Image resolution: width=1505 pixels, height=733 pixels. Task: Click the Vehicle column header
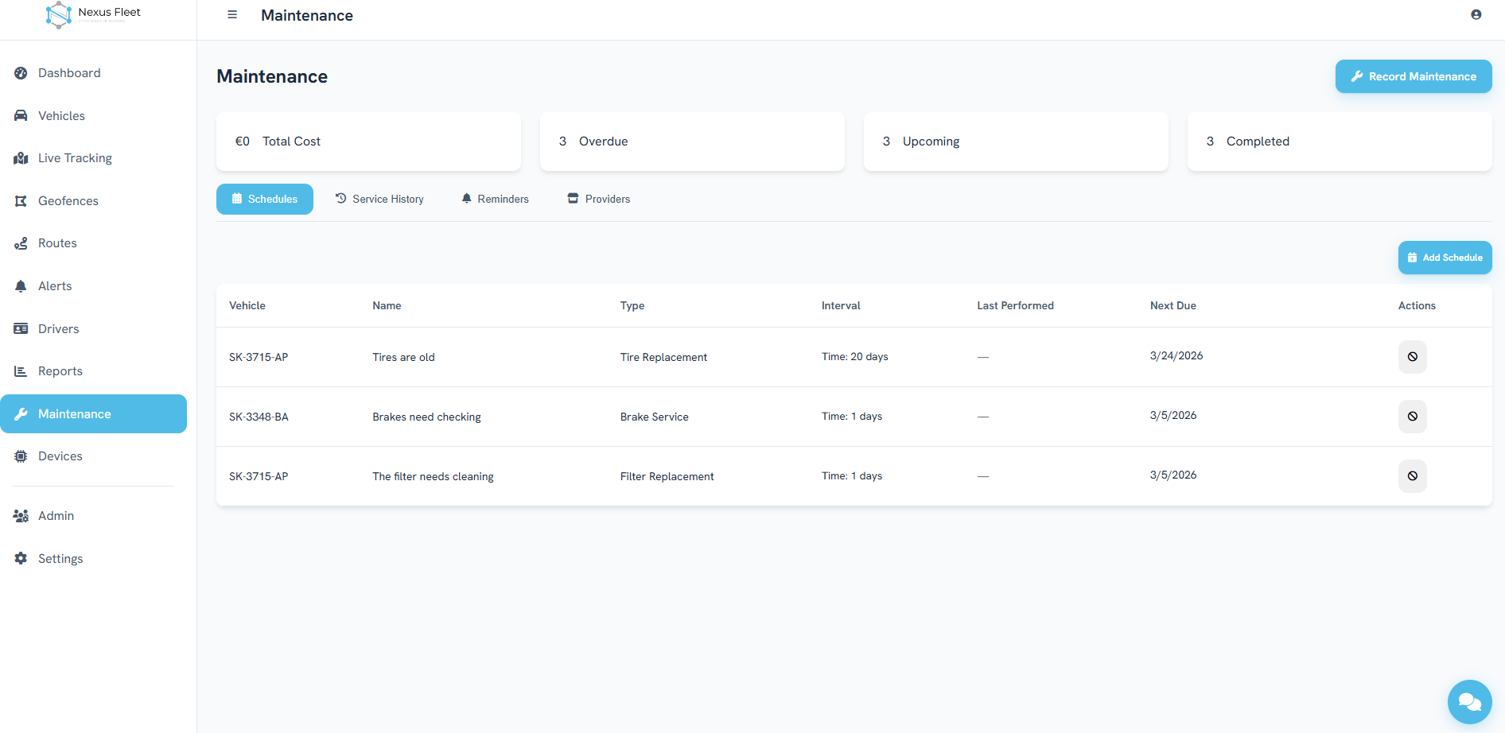click(x=247, y=305)
